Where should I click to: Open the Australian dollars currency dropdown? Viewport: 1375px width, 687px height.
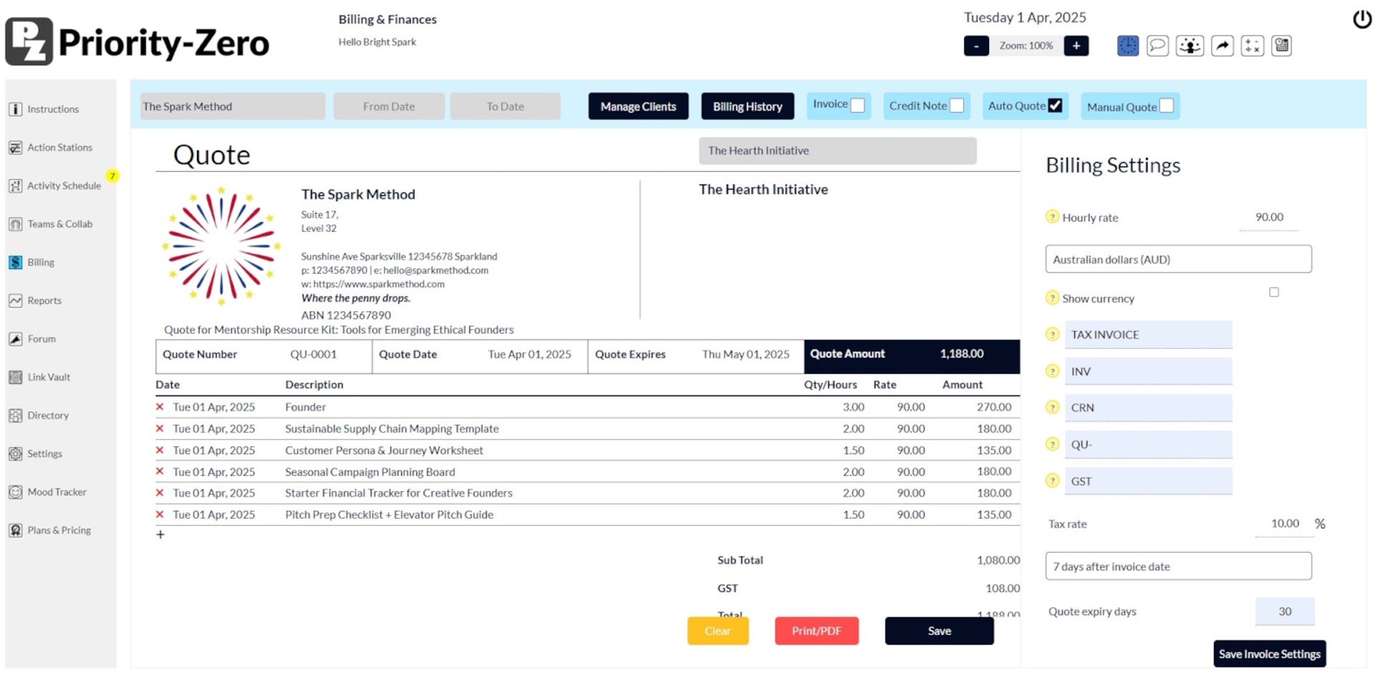tap(1178, 259)
